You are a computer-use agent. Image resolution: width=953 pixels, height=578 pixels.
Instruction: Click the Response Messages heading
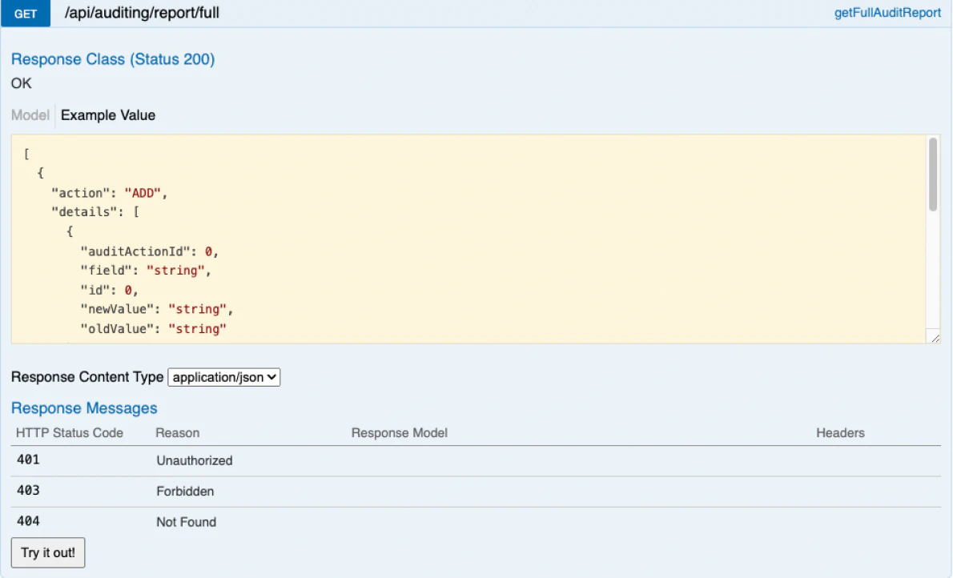click(x=83, y=408)
